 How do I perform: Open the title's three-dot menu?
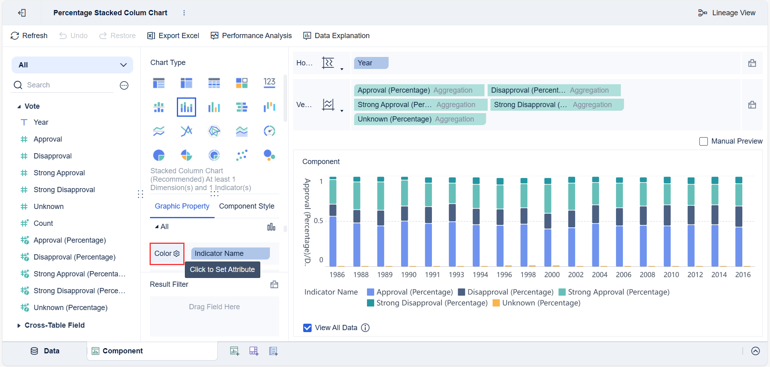(184, 13)
